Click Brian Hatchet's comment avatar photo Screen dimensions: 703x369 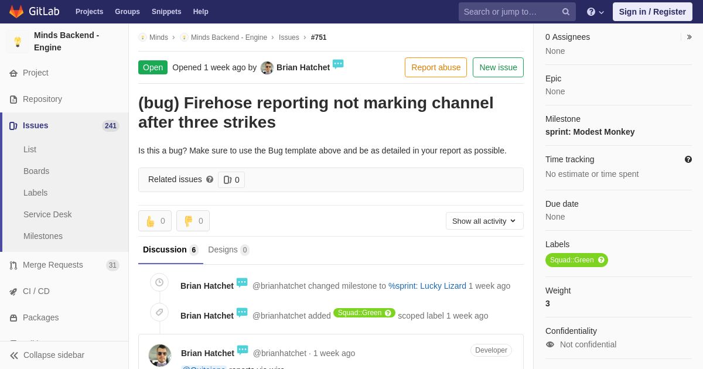click(x=160, y=356)
